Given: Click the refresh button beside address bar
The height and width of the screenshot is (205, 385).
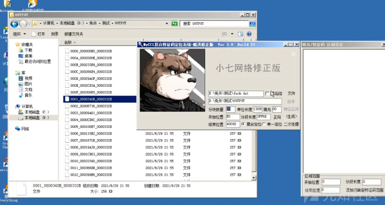Looking at the screenshot, I should [x=174, y=24].
